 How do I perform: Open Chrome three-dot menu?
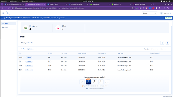[x=171, y=8]
